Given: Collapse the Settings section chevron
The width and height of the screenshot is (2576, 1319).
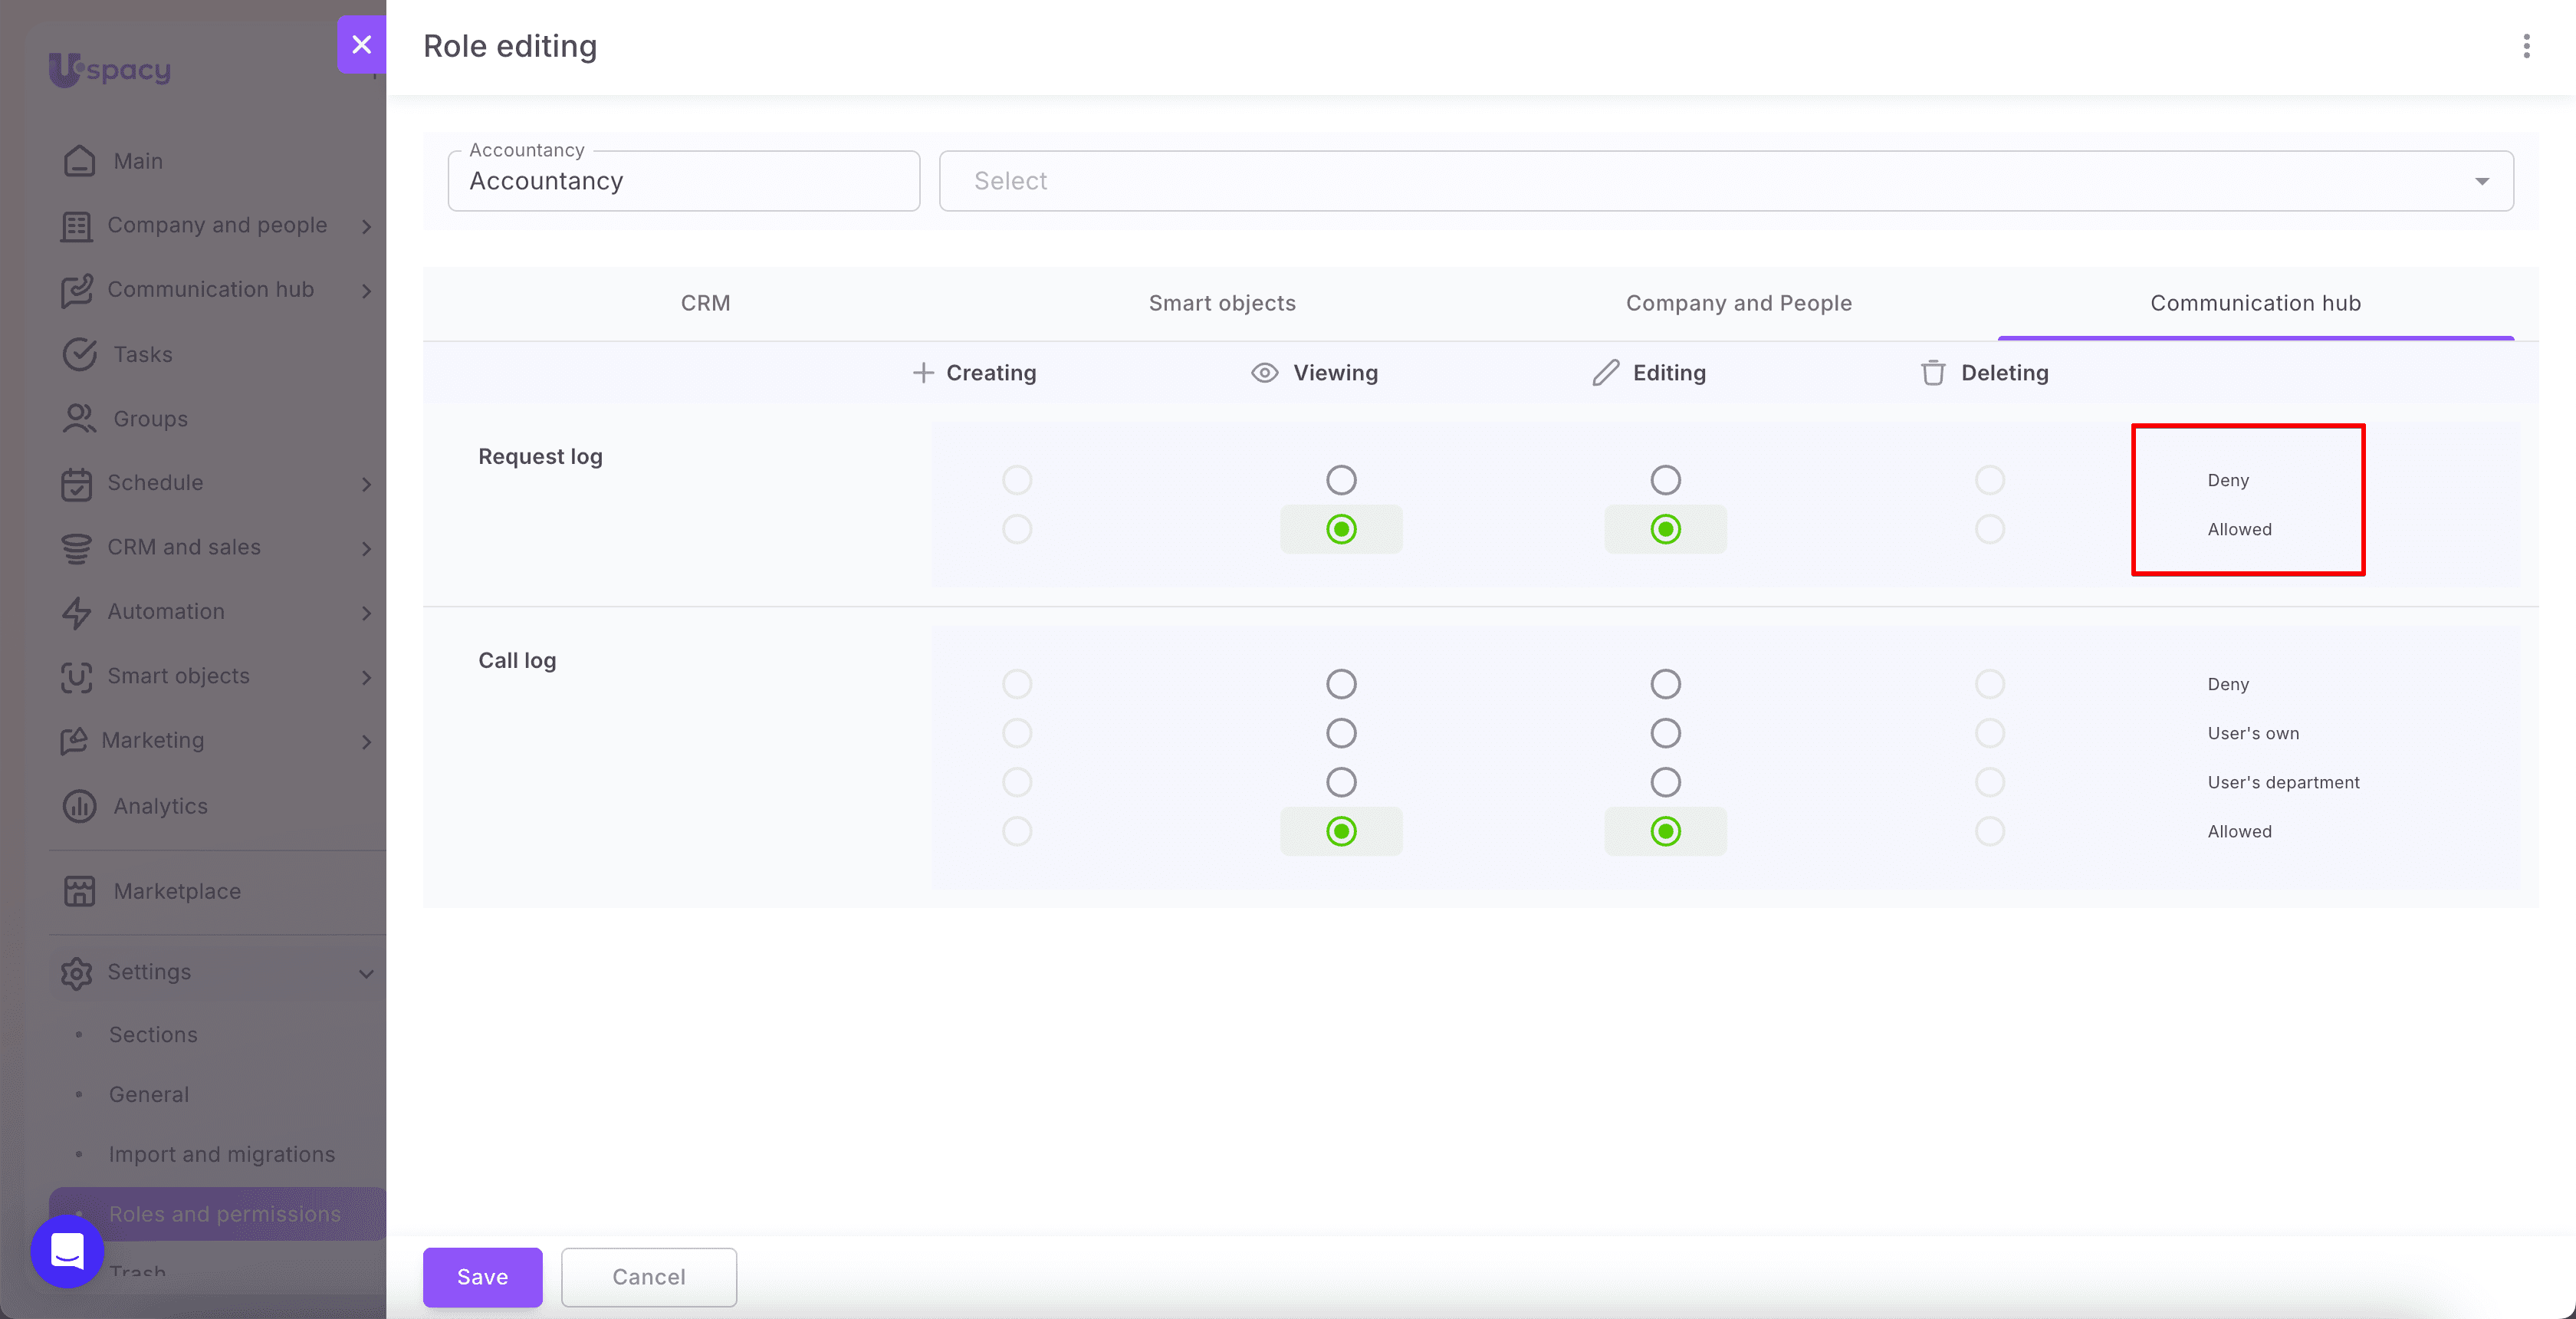Looking at the screenshot, I should (366, 974).
